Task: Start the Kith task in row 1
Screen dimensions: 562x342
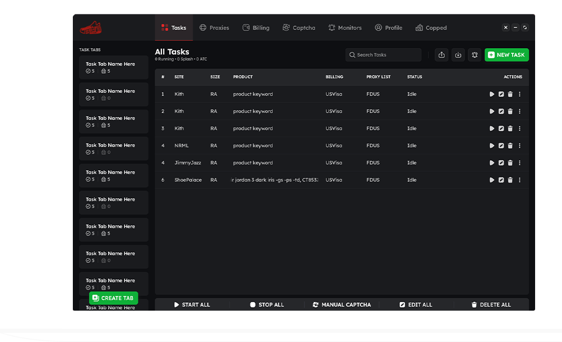Action: 492,94
